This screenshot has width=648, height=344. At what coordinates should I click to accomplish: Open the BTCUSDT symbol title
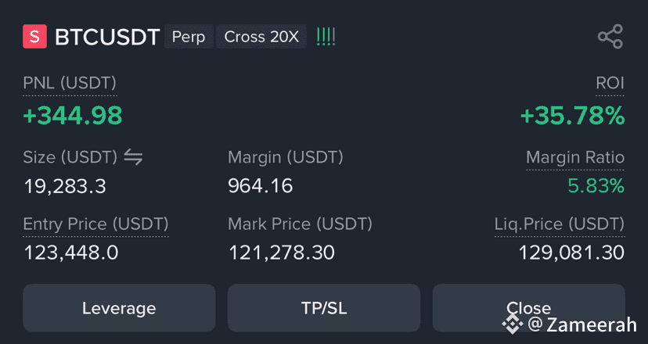point(107,38)
